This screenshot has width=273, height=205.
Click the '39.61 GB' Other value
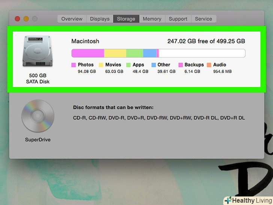pos(166,71)
